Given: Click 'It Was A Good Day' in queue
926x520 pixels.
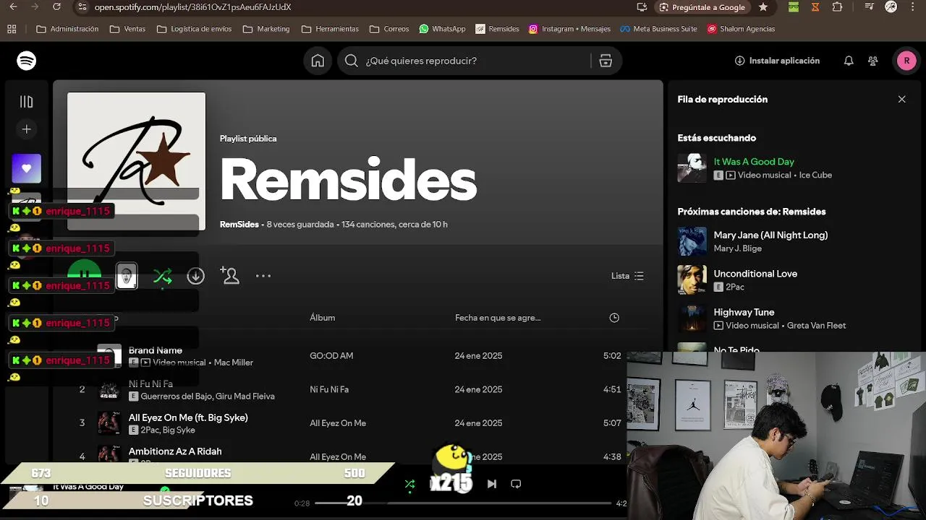Looking at the screenshot, I should point(754,162).
